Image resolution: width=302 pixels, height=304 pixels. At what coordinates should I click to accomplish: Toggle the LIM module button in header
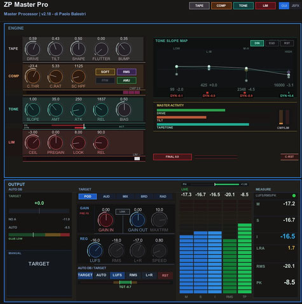click(266, 6)
